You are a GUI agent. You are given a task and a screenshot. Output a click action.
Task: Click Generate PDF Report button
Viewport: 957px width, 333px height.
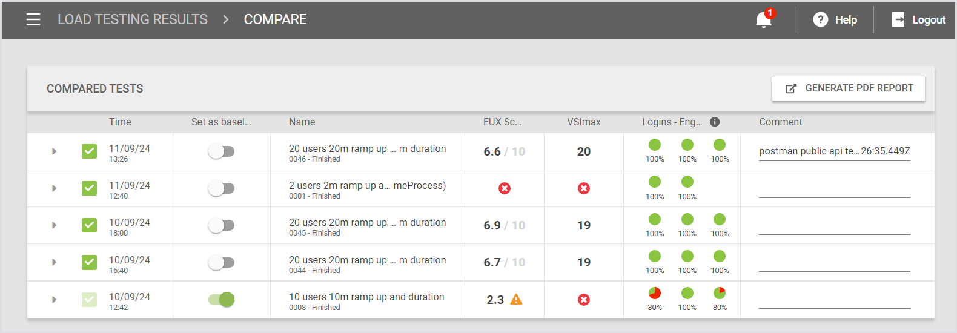point(848,88)
